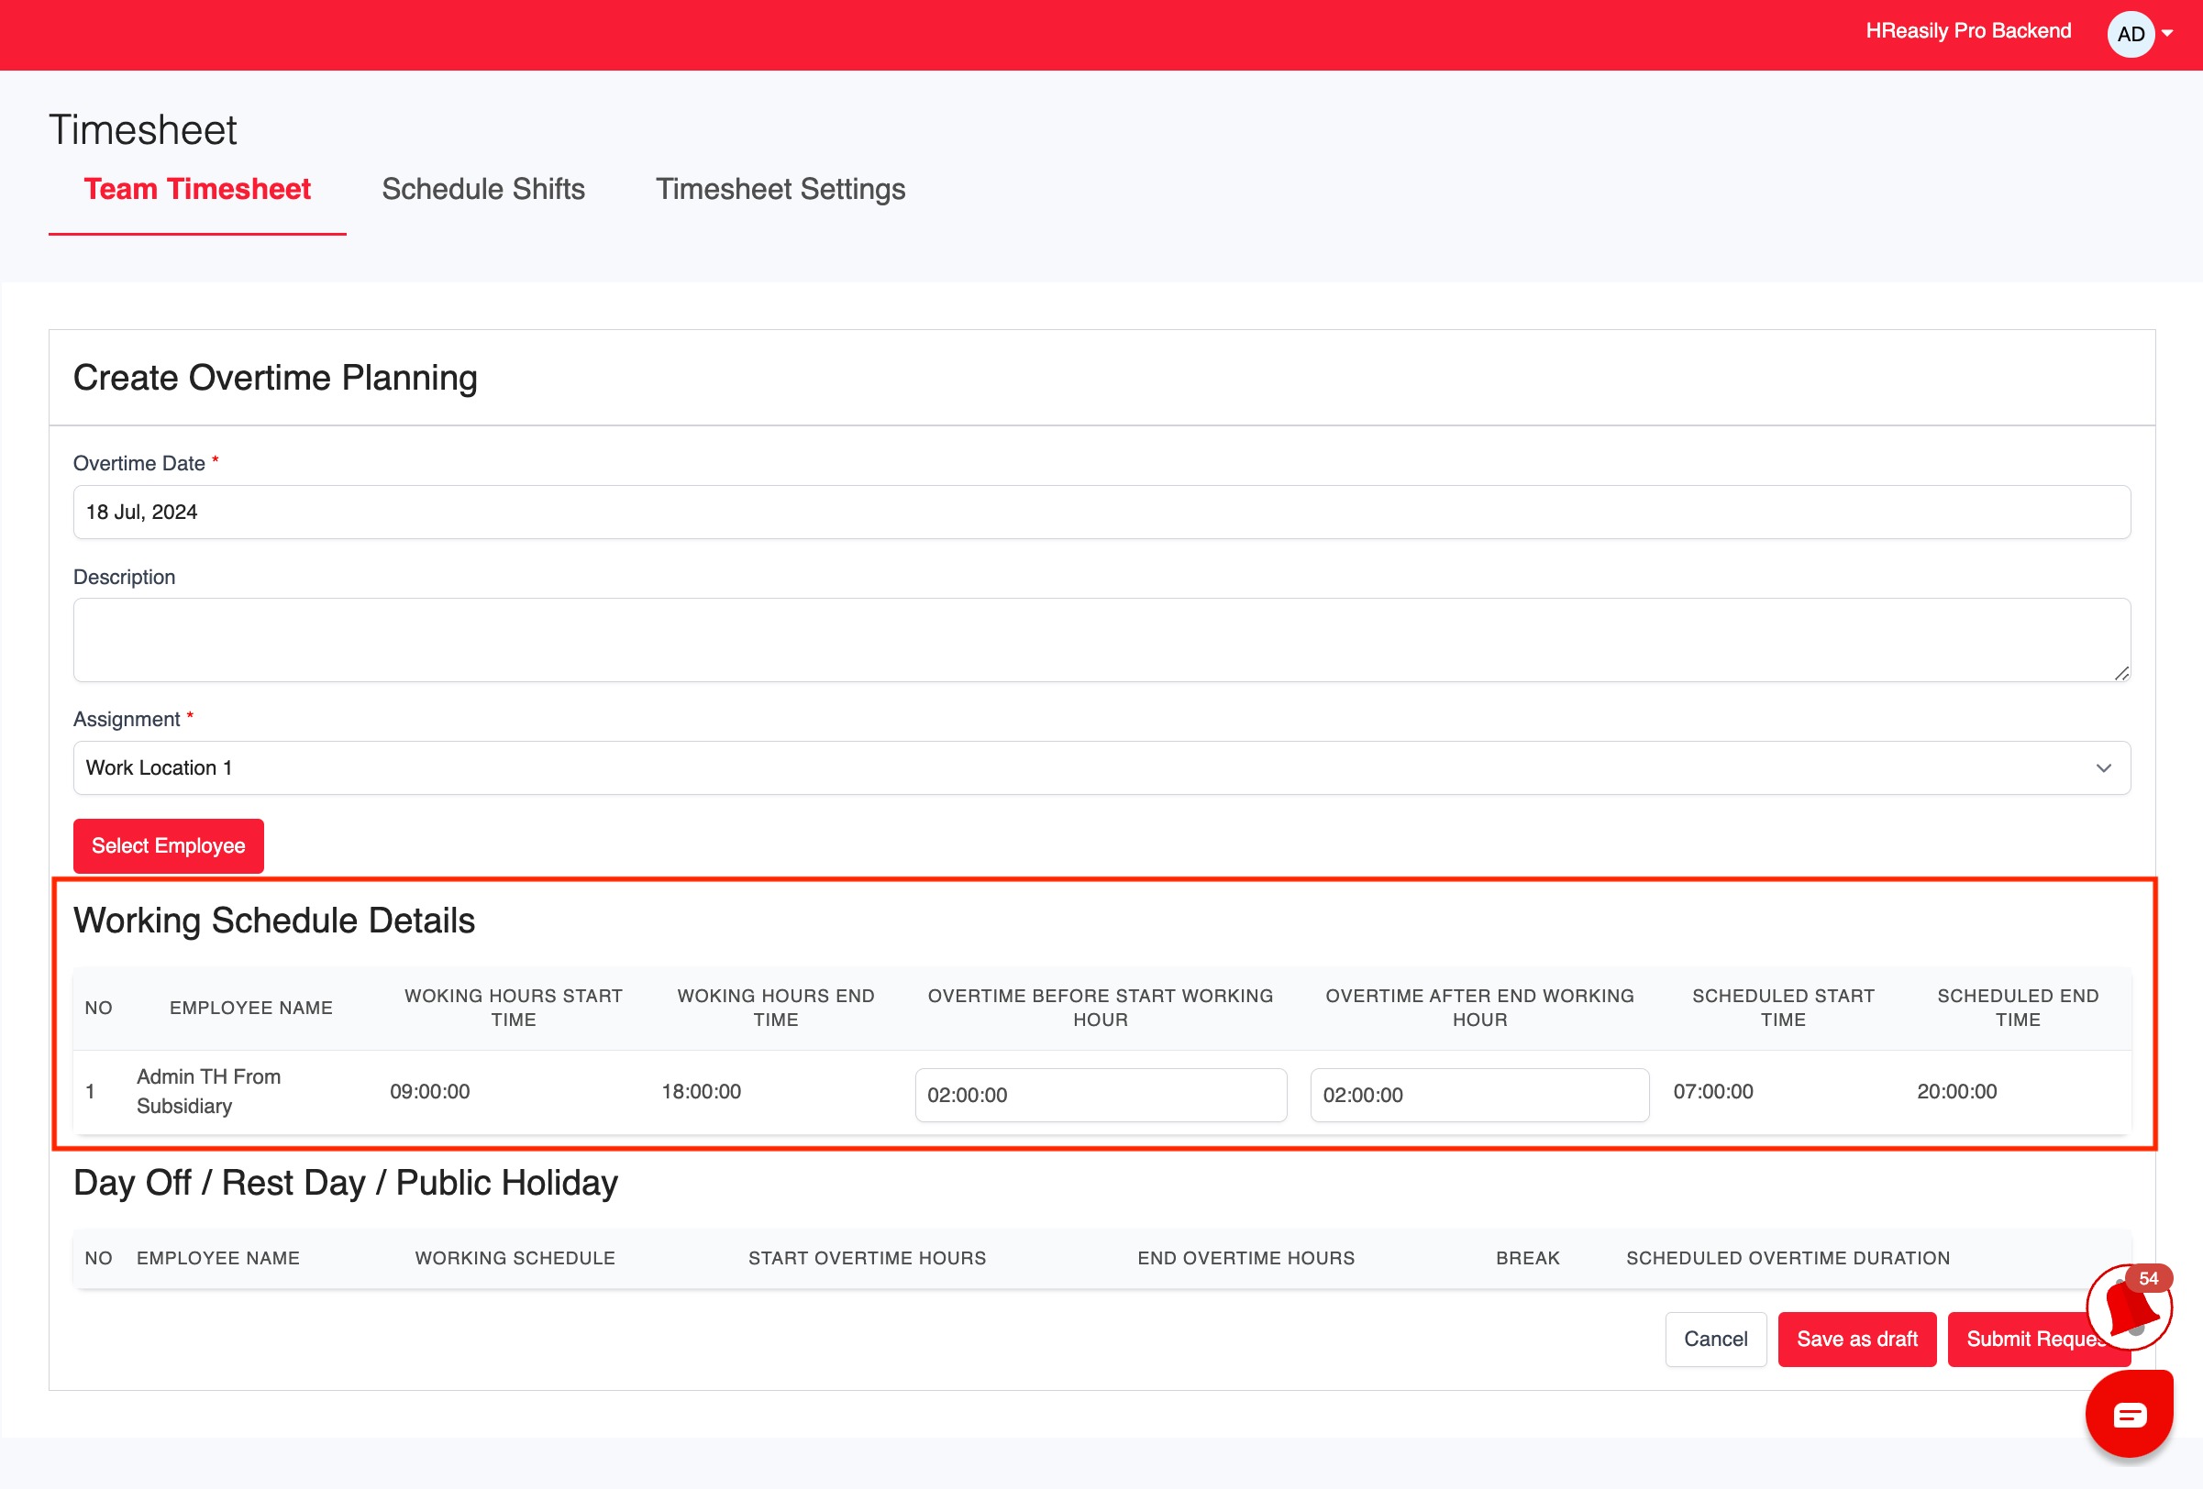
Task: Click Save as draft button
Action: [1856, 1339]
